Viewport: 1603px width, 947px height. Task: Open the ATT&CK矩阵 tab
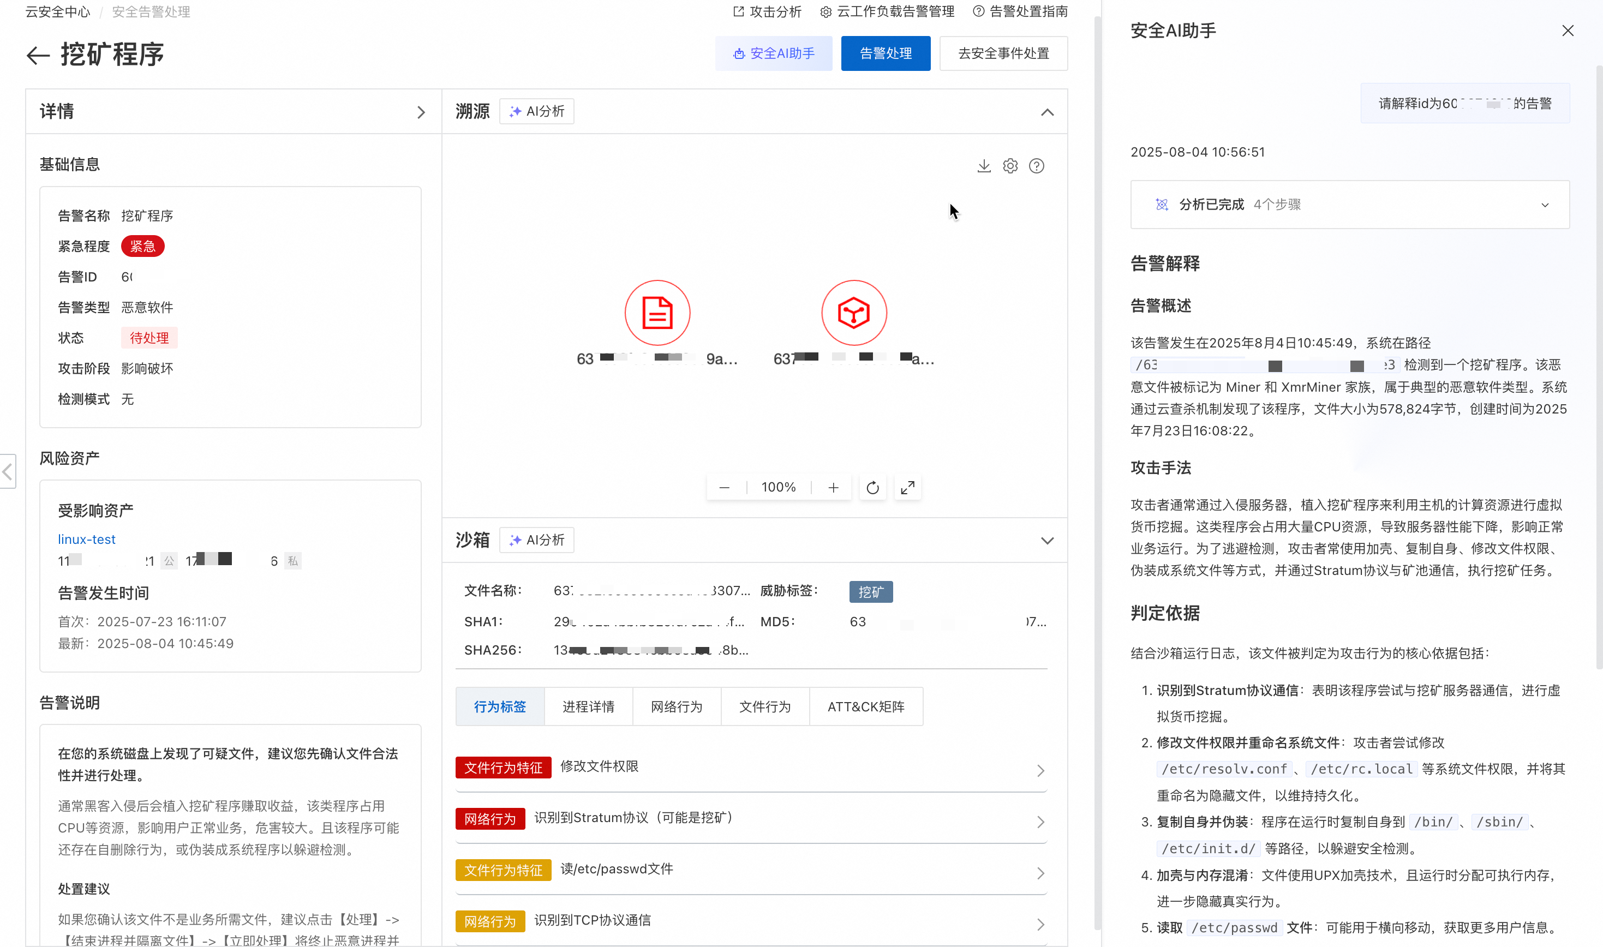click(865, 706)
